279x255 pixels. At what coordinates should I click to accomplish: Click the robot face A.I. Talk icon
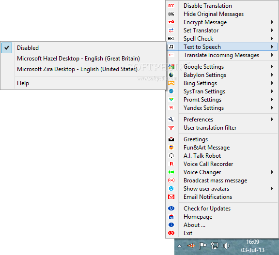click(171, 156)
